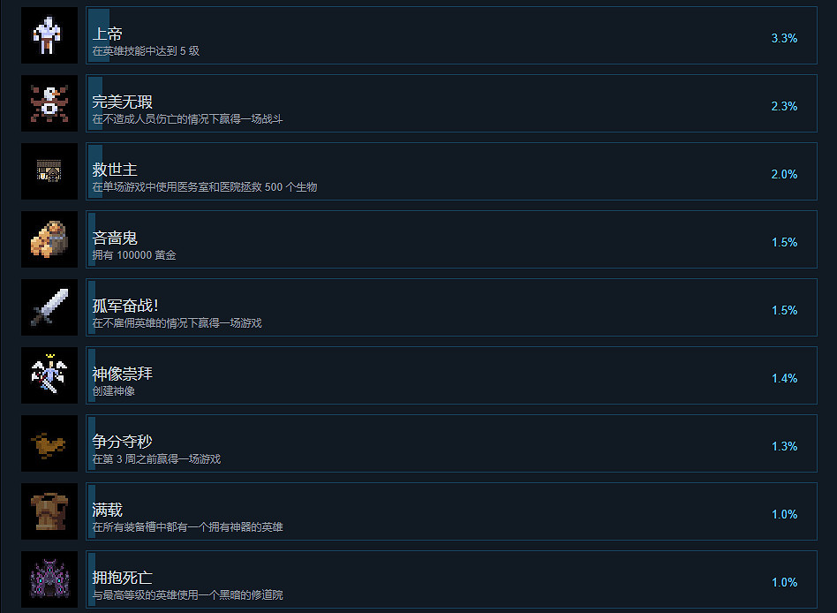The width and height of the screenshot is (837, 613).
Task: Click the infirmary building icon for 救世主
Action: pyautogui.click(x=49, y=171)
